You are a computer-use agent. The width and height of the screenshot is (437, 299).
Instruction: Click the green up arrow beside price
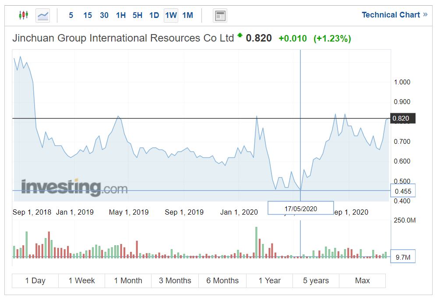(x=240, y=35)
